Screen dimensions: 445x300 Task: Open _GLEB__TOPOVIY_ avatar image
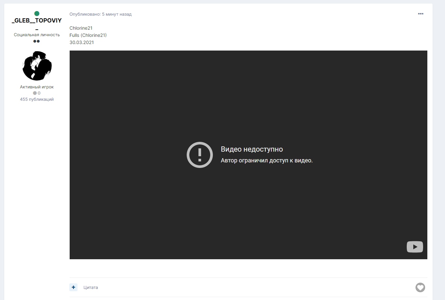(37, 66)
